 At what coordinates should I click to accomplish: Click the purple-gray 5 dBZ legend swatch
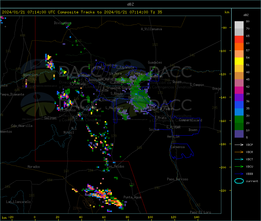(239, 134)
